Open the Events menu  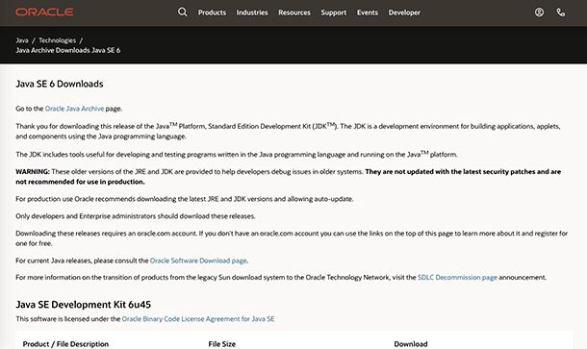(368, 12)
